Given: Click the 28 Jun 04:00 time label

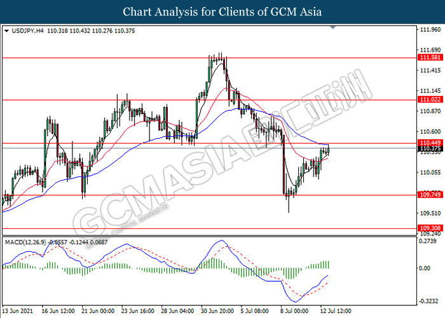Looking at the screenshot, I should (x=177, y=311).
